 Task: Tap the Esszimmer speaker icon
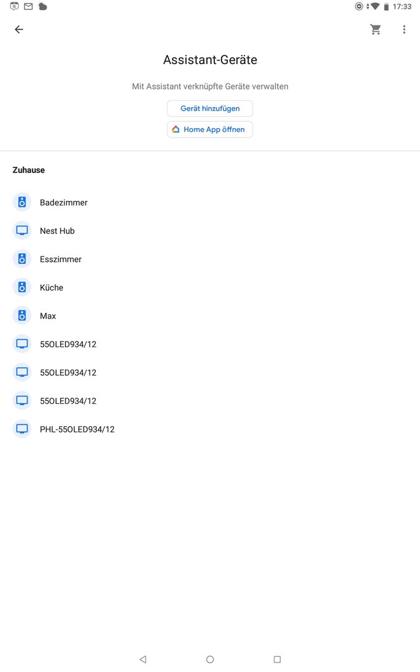point(22,259)
